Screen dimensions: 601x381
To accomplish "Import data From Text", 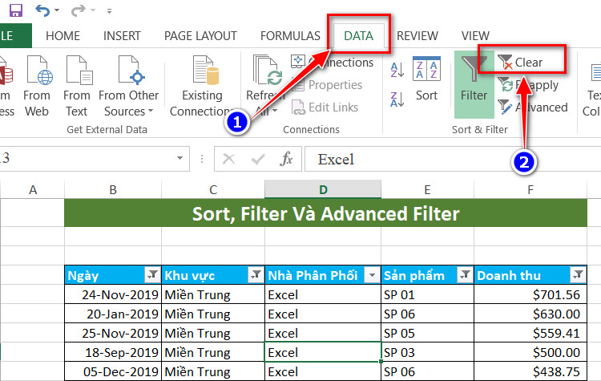I will click(77, 86).
